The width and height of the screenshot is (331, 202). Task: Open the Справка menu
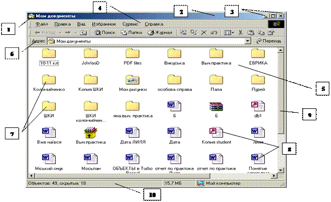[x=154, y=24]
